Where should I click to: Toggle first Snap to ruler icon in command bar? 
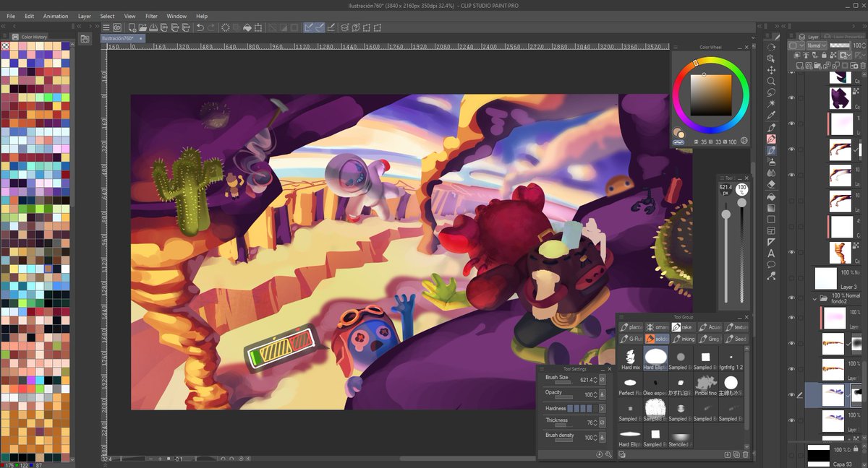310,27
